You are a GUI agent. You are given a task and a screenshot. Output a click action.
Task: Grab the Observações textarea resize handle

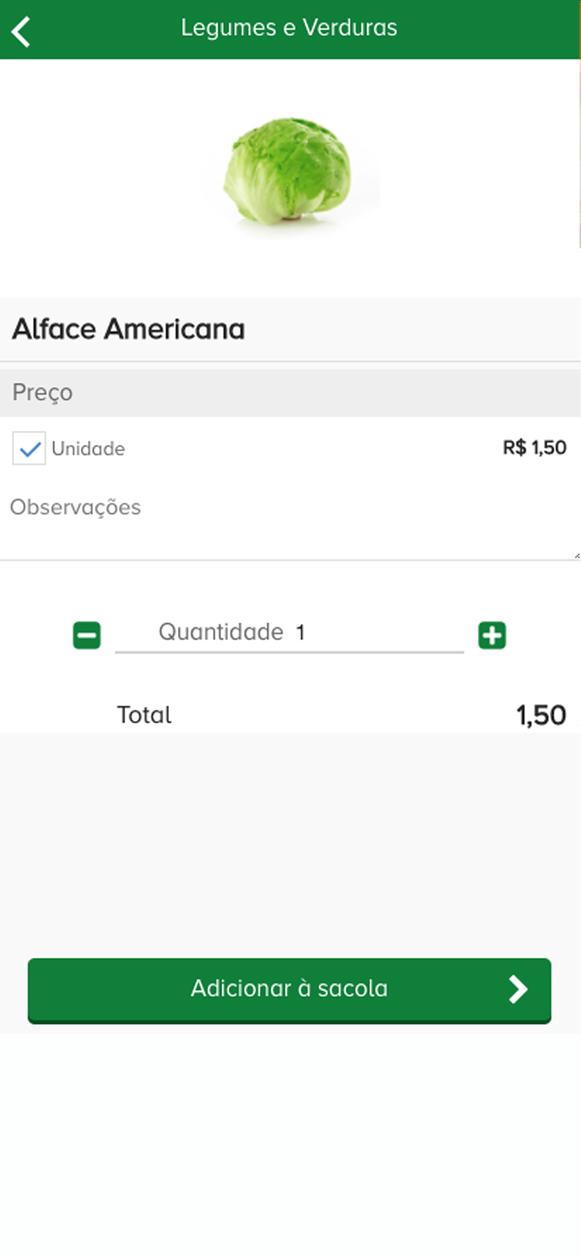[x=577, y=555]
